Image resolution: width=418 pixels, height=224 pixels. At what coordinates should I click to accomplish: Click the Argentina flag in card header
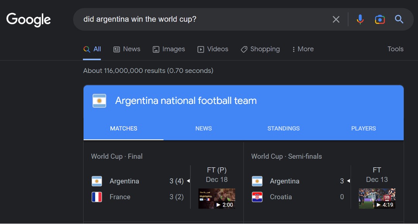click(x=99, y=101)
